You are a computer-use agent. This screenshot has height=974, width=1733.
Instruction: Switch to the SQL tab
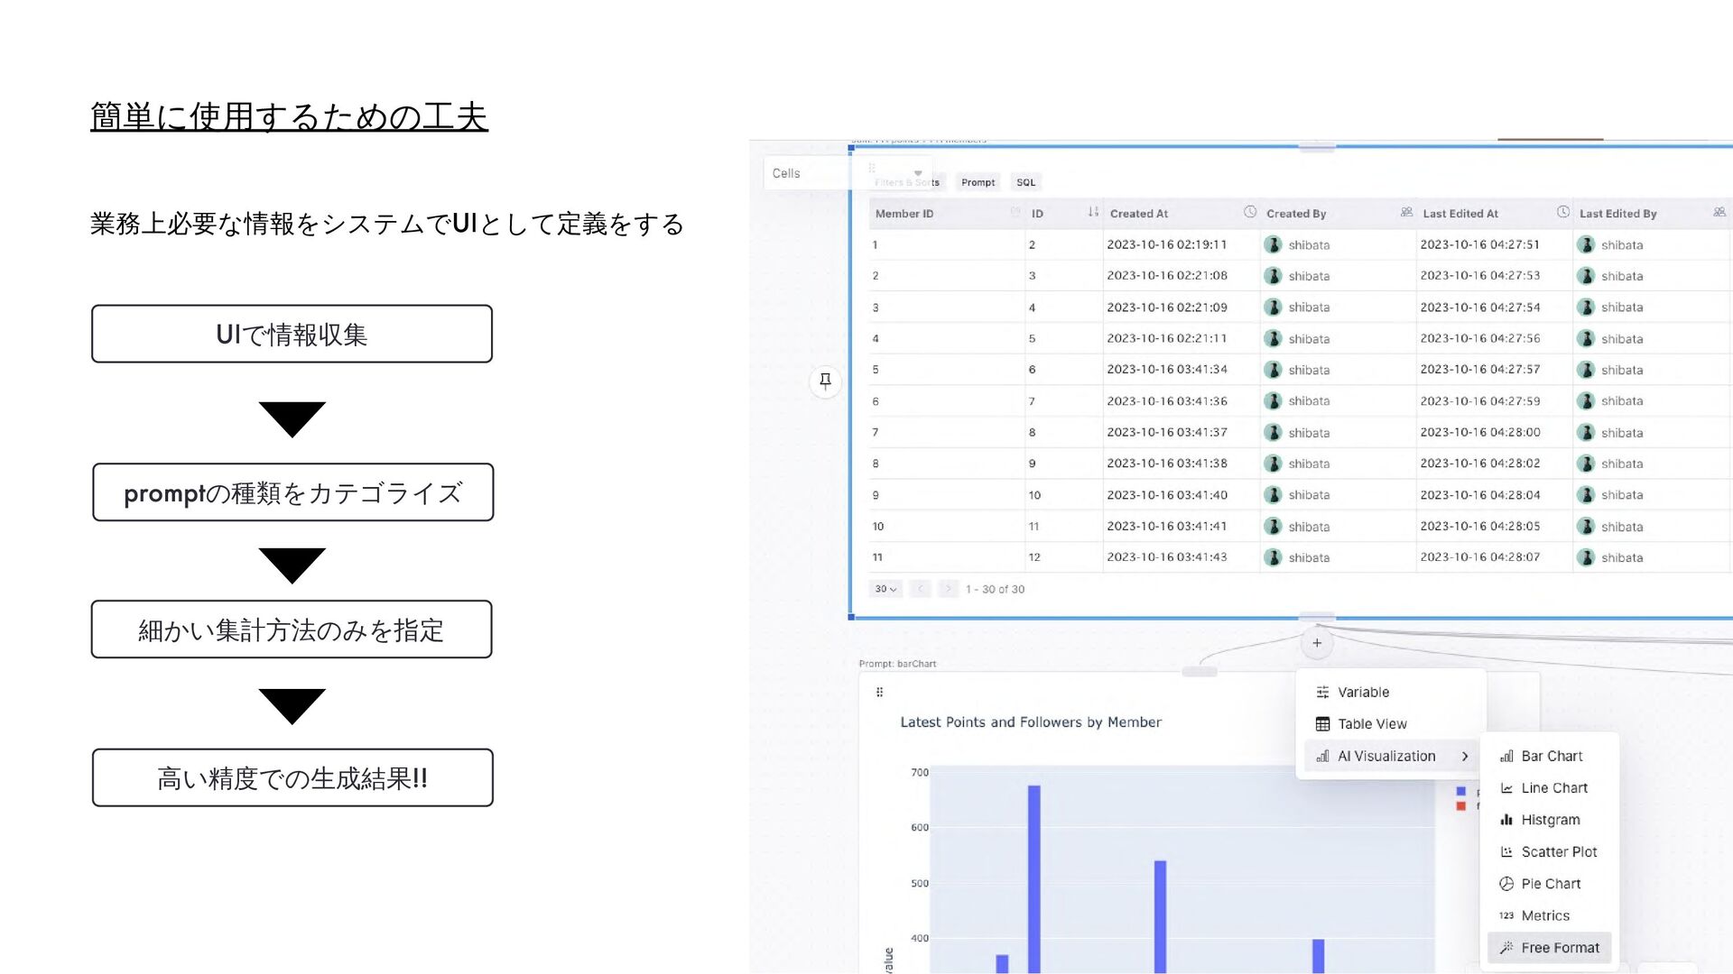coord(1026,182)
